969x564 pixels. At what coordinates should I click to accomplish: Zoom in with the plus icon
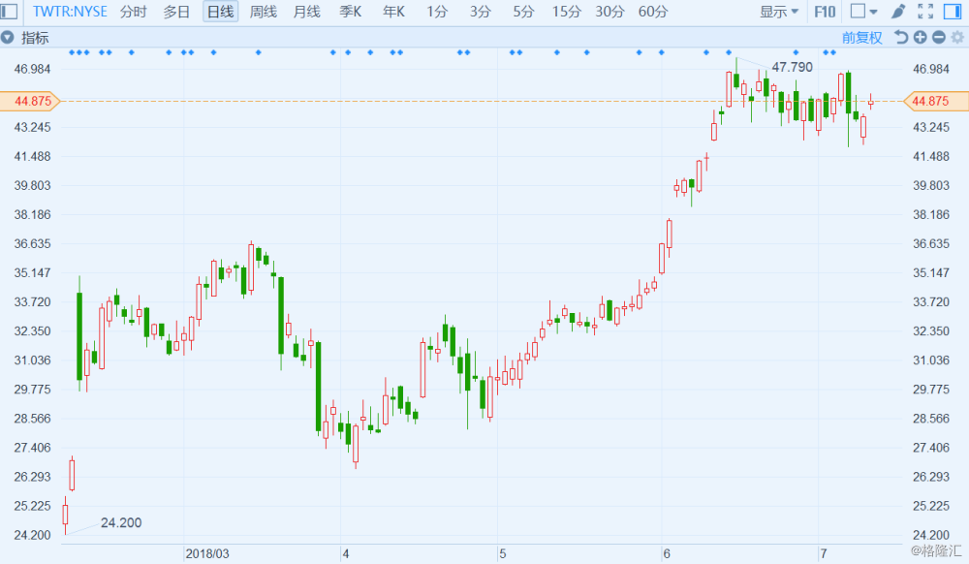[921, 38]
